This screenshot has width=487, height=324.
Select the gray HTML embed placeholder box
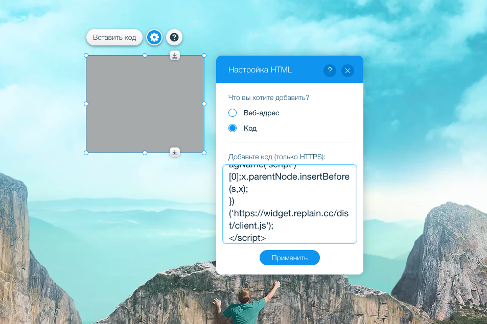click(145, 104)
